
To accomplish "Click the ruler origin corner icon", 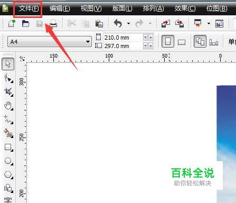I will (x=22, y=59).
